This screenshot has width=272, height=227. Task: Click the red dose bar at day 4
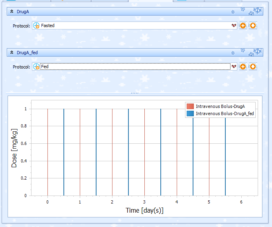coord(177,152)
